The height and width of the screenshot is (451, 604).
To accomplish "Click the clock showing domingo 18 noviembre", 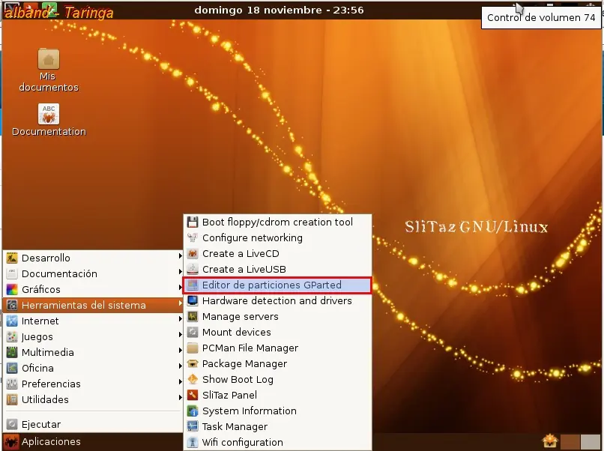I will pos(279,10).
